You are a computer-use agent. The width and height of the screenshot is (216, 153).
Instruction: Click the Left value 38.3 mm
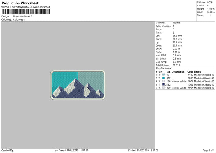click(x=177, y=36)
